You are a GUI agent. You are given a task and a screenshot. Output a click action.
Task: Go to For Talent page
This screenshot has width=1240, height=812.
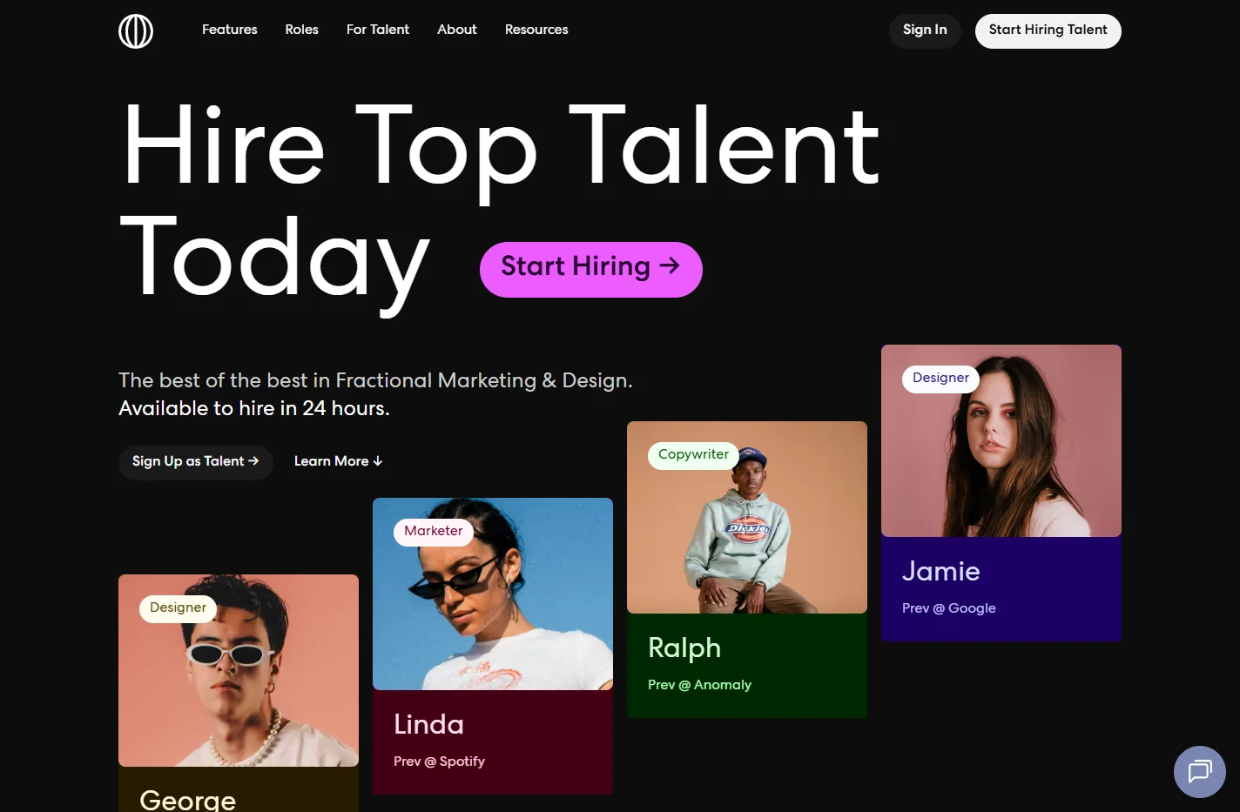[378, 30]
